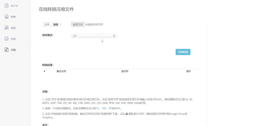Click the 在线转换压缩文件 page heading
Viewport: 274px width, 126px height.
pyautogui.click(x=56, y=9)
